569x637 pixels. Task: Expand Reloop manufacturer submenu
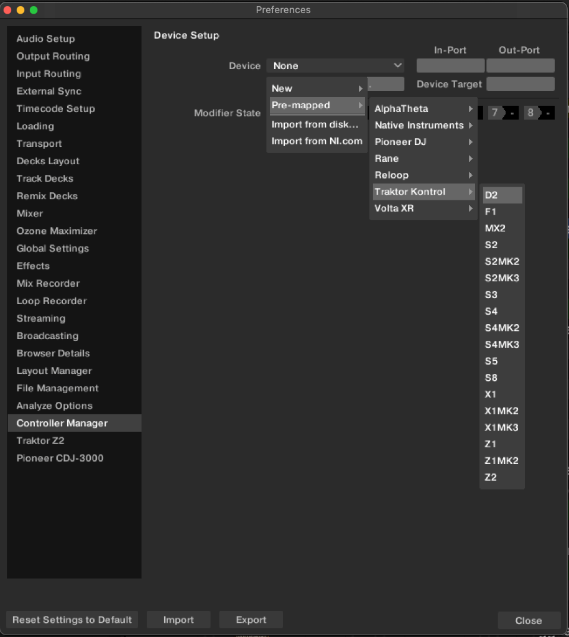coord(423,175)
